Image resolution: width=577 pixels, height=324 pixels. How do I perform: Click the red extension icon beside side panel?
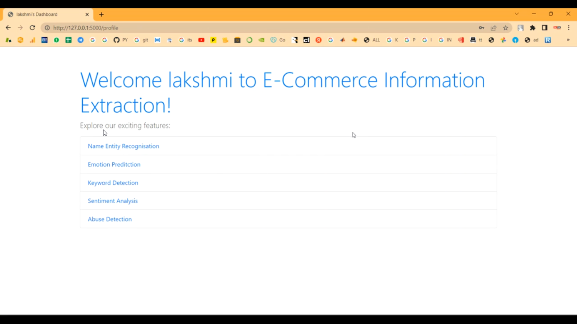point(557,28)
